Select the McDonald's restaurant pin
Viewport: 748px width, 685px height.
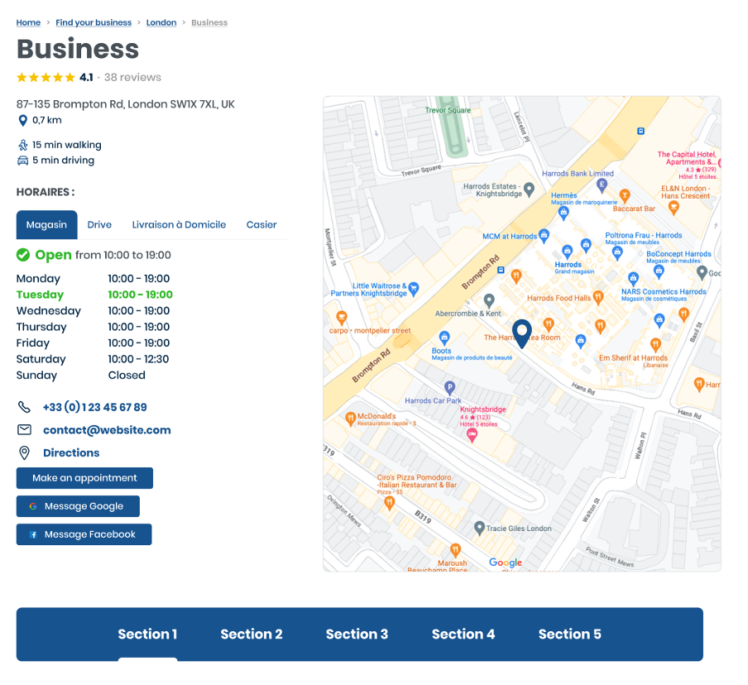pos(351,419)
